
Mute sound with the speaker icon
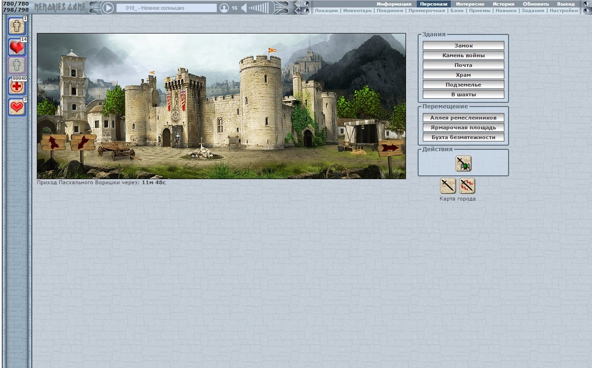pyautogui.click(x=244, y=8)
